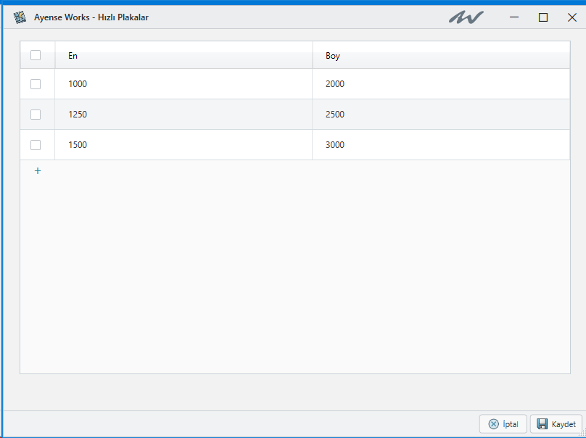The width and height of the screenshot is (586, 438).
Task: Select the Boy cell with value 2000
Action: click(441, 84)
